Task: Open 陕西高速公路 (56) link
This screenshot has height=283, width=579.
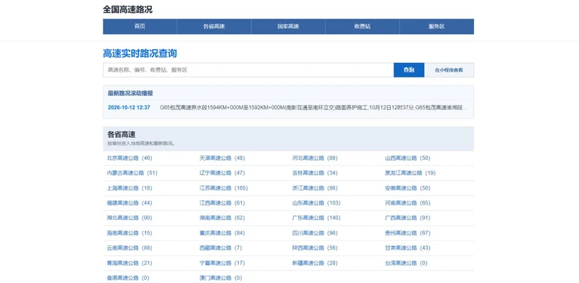Action: 315,248
